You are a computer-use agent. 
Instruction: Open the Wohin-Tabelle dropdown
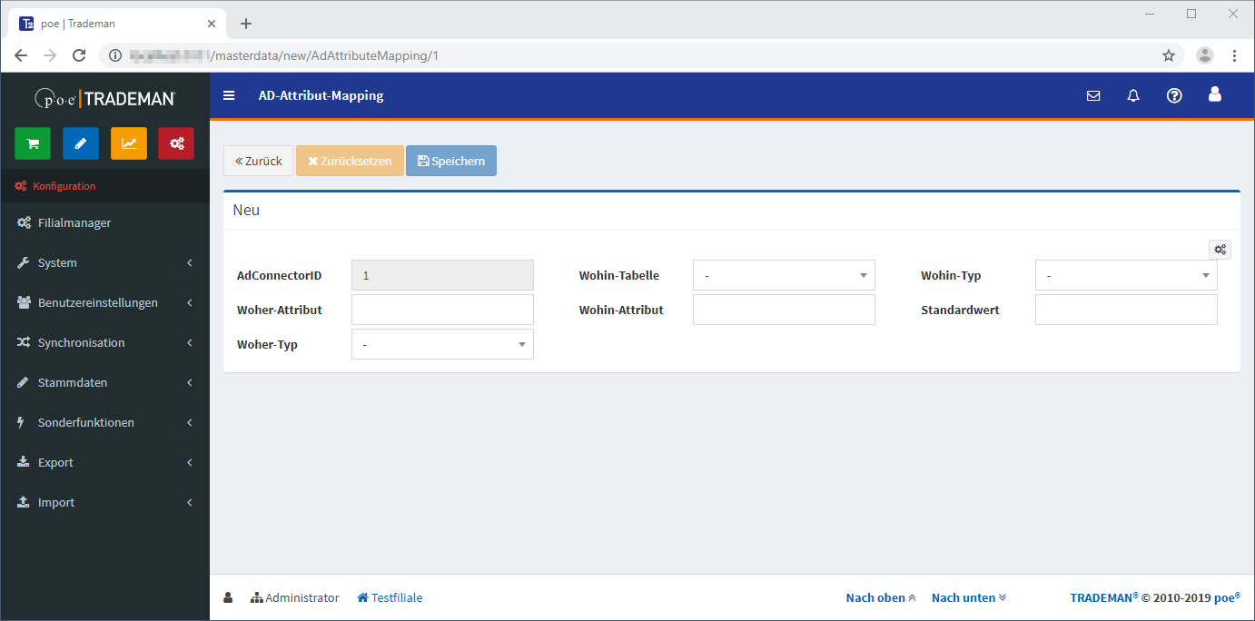pyautogui.click(x=784, y=275)
